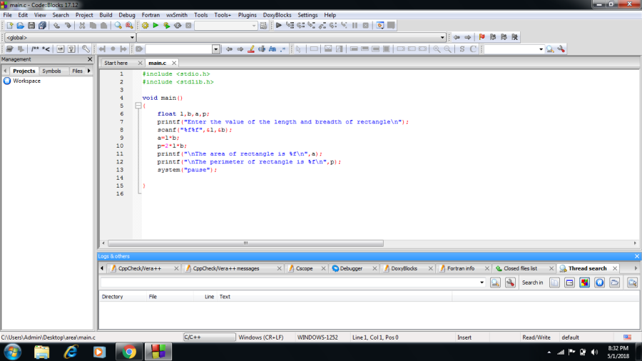Viewport: 642px width, 361px height.
Task: Open thread search options wrench in toolbar
Action: pyautogui.click(x=561, y=49)
